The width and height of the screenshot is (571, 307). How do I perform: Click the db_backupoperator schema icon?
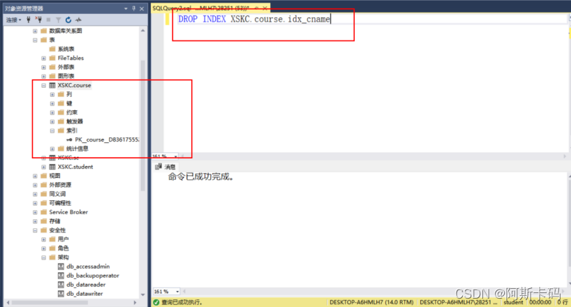coord(61,276)
